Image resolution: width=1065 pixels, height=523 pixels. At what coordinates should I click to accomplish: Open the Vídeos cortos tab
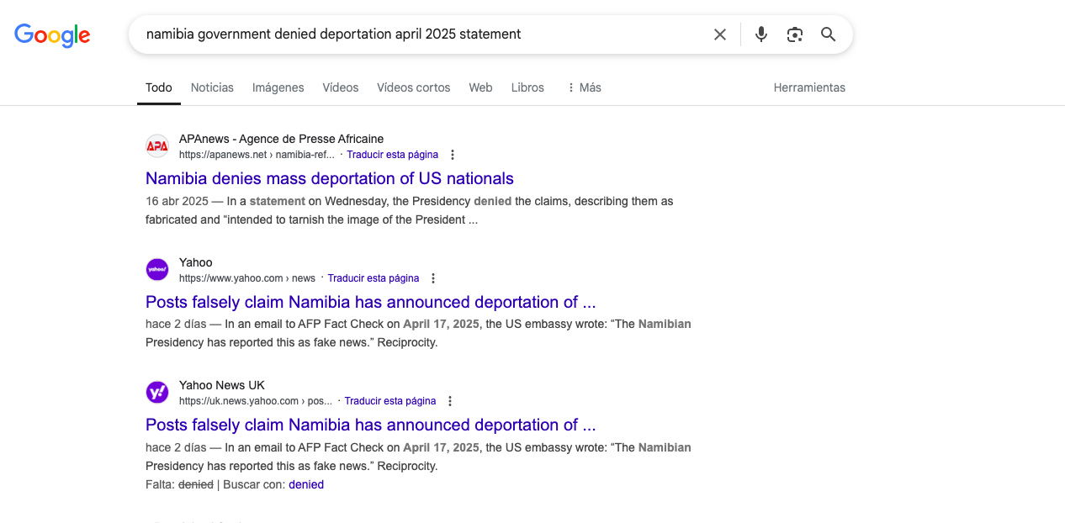(413, 87)
